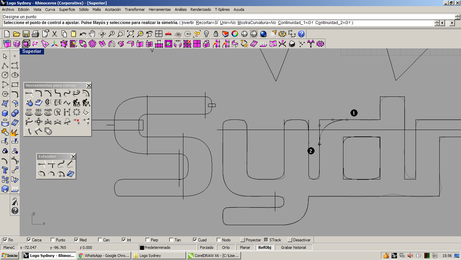Viewport: 461px width, 260px height.
Task: Click the black Predeterminado layer color swatch
Action: point(142,247)
